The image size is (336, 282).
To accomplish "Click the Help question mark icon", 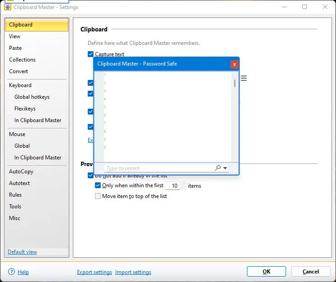I will coord(11,272).
